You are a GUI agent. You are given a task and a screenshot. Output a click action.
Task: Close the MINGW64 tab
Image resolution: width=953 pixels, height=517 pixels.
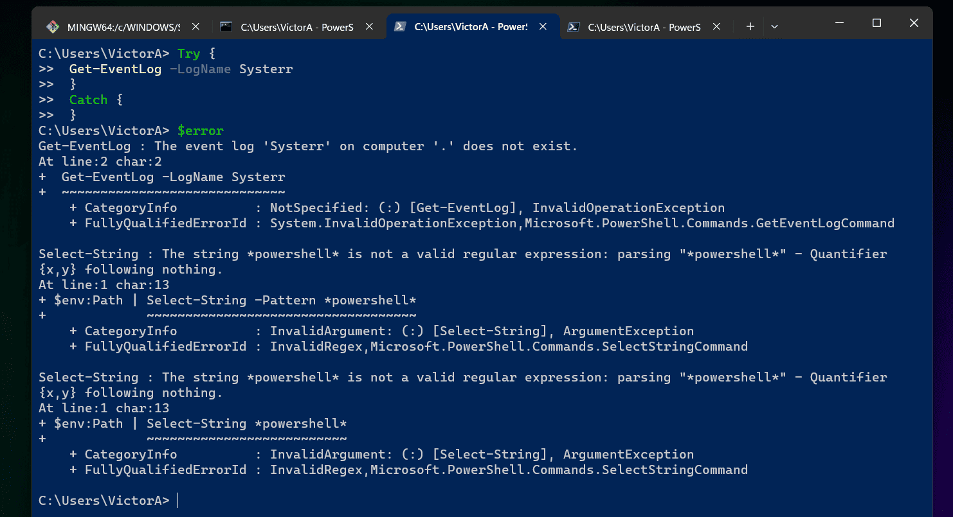[x=196, y=27]
